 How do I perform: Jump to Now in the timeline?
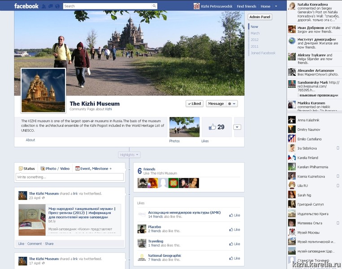coord(254,26)
